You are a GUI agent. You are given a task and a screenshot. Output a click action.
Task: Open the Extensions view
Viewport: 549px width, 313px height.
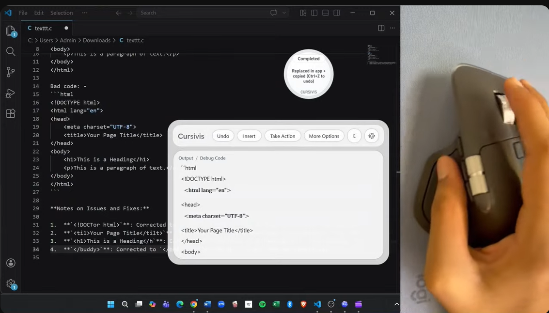point(11,113)
